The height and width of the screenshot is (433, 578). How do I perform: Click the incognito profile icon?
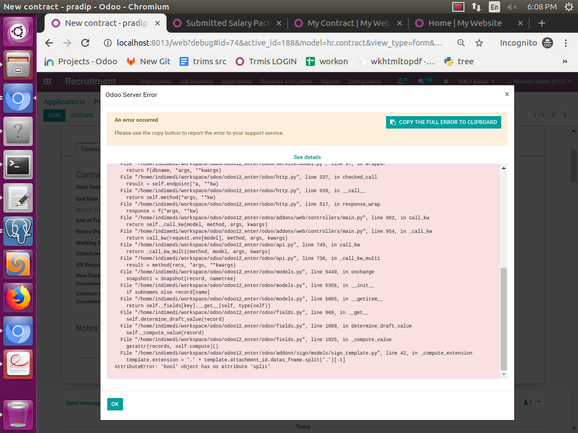point(547,42)
